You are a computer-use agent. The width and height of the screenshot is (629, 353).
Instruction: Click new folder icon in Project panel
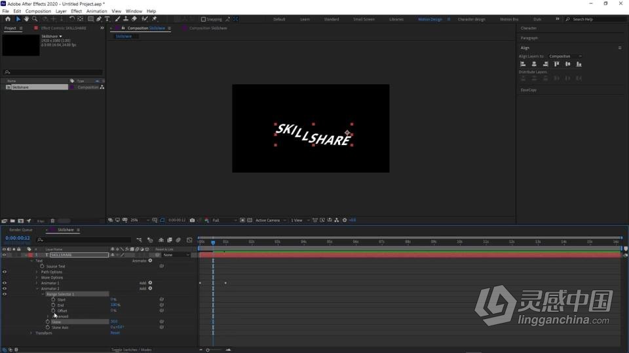[12, 221]
